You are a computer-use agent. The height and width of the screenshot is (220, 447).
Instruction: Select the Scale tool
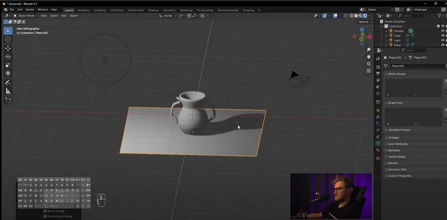pyautogui.click(x=8, y=65)
